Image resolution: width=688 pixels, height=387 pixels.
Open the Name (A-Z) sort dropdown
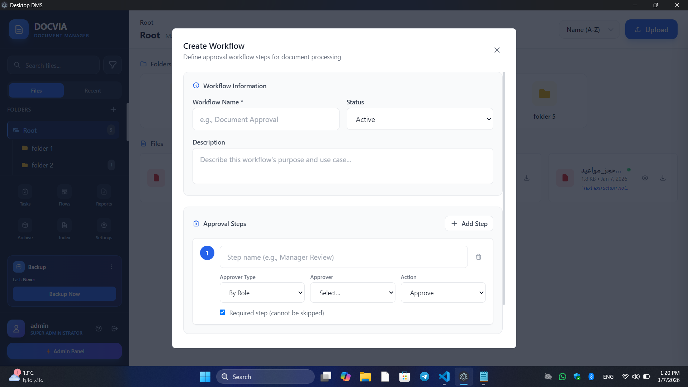click(589, 30)
